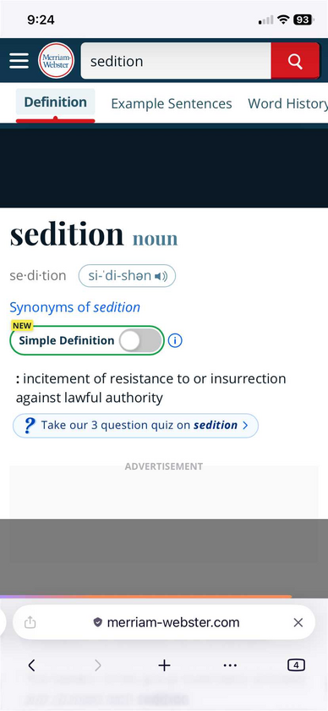
Task: Tap the merriam-webster.com address bar
Action: 164,623
